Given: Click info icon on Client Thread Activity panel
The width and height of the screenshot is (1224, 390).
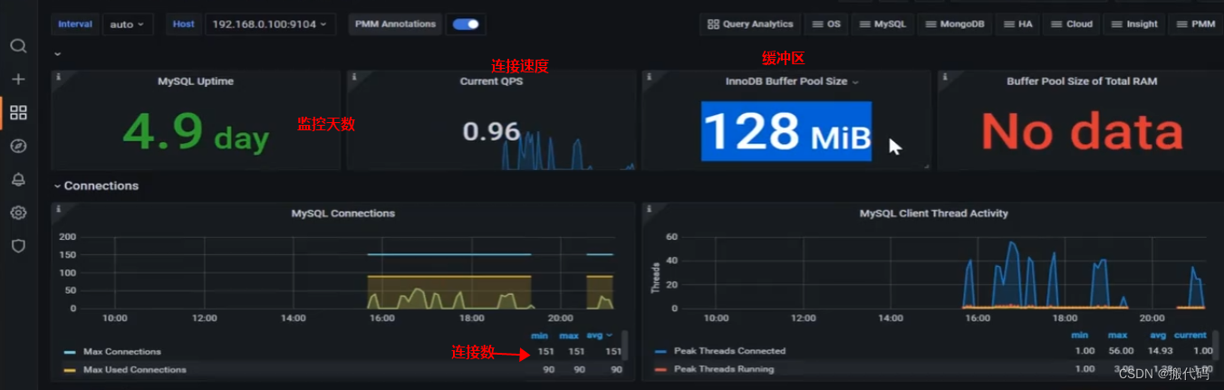Looking at the screenshot, I should pos(649,209).
